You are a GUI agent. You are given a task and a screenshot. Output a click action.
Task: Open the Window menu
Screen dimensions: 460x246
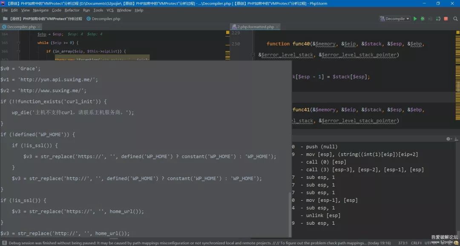click(x=124, y=10)
